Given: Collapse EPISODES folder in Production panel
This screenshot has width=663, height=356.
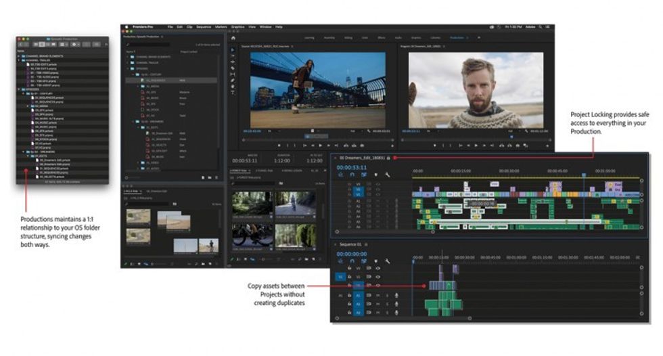Looking at the screenshot, I should (x=128, y=68).
